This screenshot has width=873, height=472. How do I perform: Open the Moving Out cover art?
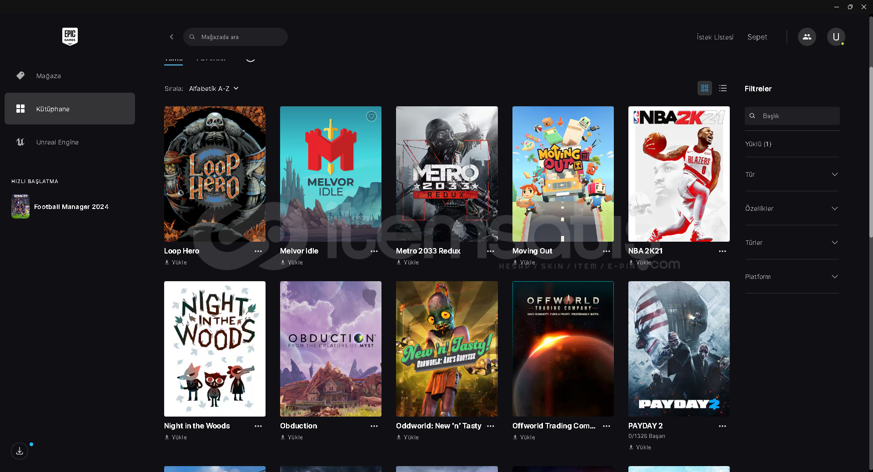(x=563, y=174)
